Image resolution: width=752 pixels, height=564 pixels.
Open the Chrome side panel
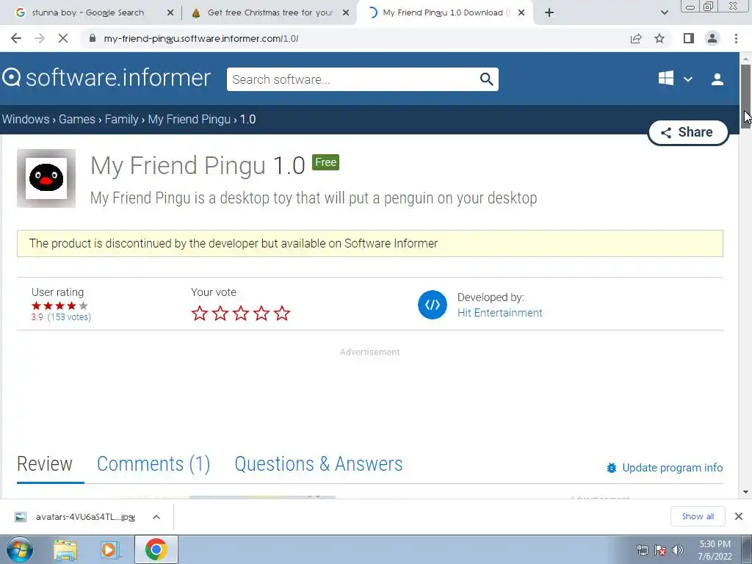click(689, 38)
